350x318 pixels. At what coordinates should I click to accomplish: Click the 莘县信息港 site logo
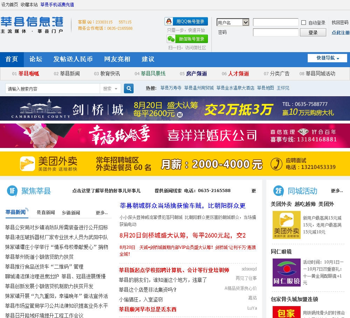[32, 25]
